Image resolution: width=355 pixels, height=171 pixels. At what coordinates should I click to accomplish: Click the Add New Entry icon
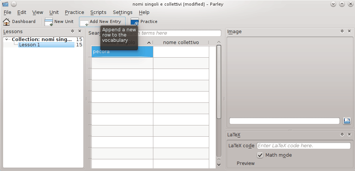(x=84, y=22)
